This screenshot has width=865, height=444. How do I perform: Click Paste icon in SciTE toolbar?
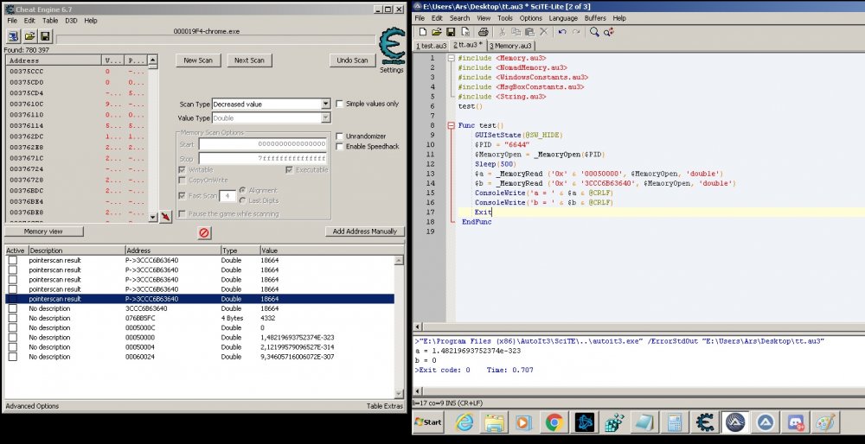(529, 32)
